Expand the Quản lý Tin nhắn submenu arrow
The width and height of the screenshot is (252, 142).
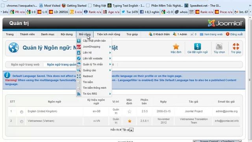[110, 64]
